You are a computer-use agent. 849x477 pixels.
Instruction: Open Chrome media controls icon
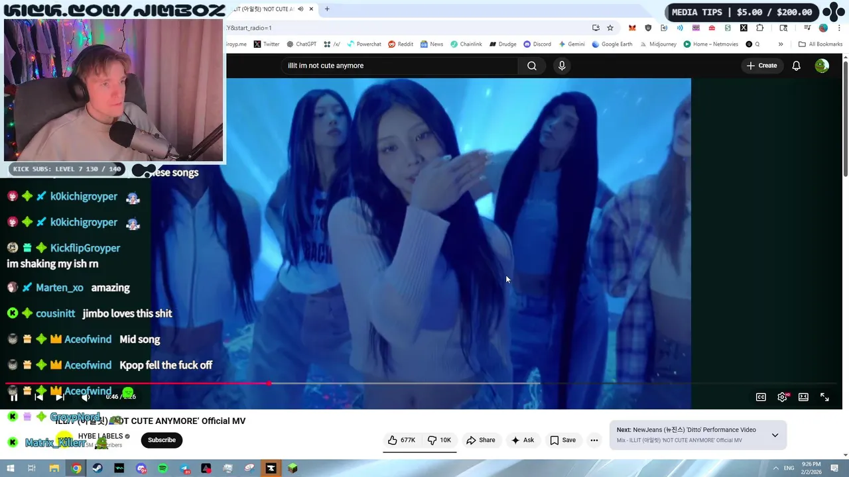click(x=807, y=28)
